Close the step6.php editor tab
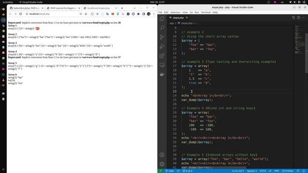 (187, 18)
